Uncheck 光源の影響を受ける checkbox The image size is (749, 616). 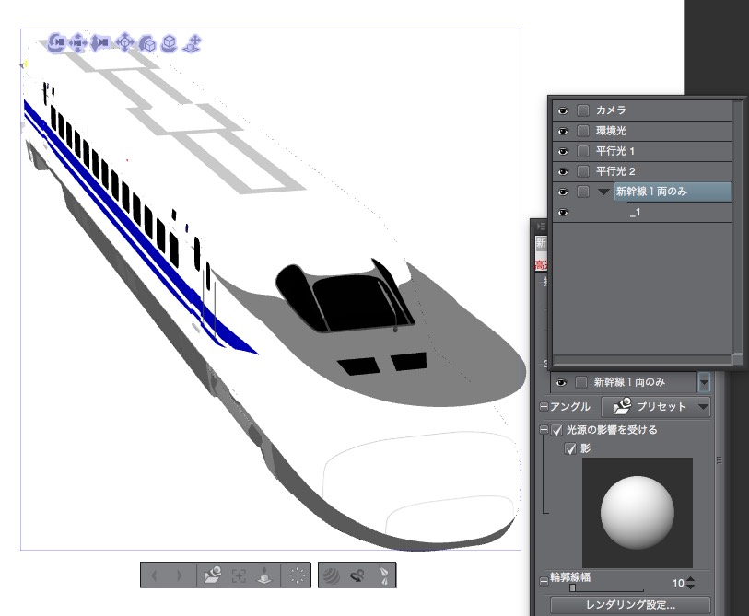[x=556, y=430]
